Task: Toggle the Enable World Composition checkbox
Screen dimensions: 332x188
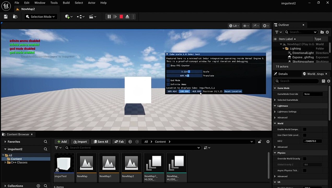Action: click(305, 130)
